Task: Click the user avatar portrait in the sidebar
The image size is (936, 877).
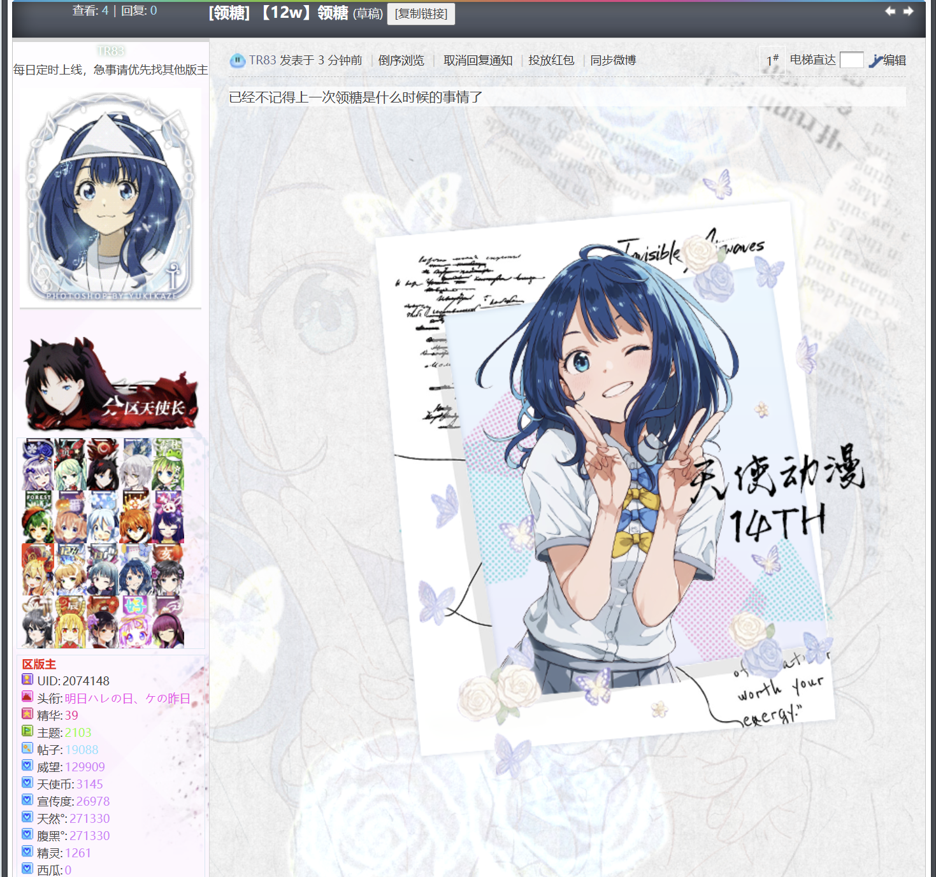Action: [110, 198]
